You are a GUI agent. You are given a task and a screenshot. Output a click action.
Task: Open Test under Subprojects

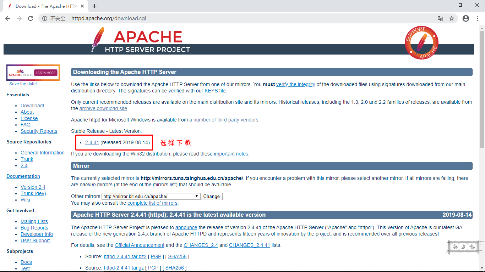[x=25, y=268]
